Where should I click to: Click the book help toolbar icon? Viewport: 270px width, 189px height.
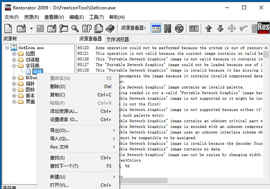(110, 29)
